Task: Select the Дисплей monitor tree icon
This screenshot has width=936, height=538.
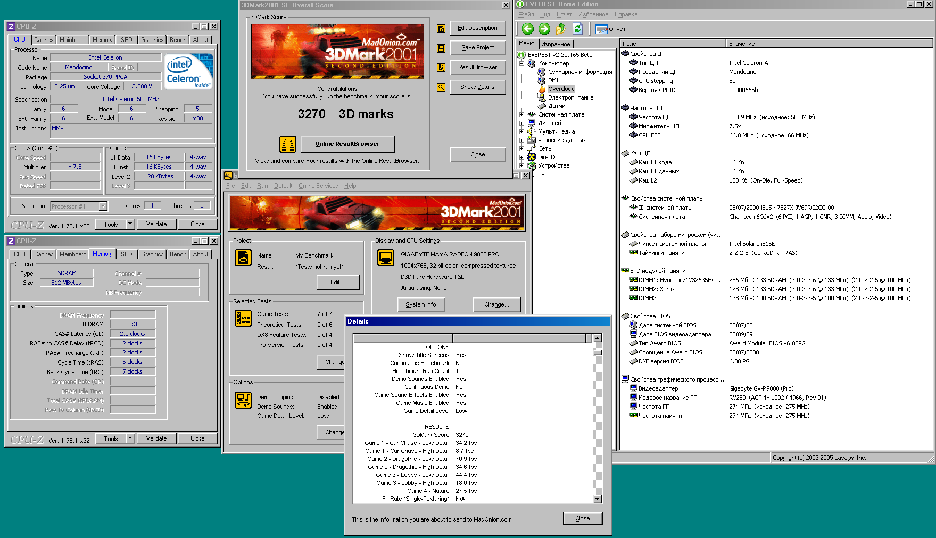Action: 532,123
